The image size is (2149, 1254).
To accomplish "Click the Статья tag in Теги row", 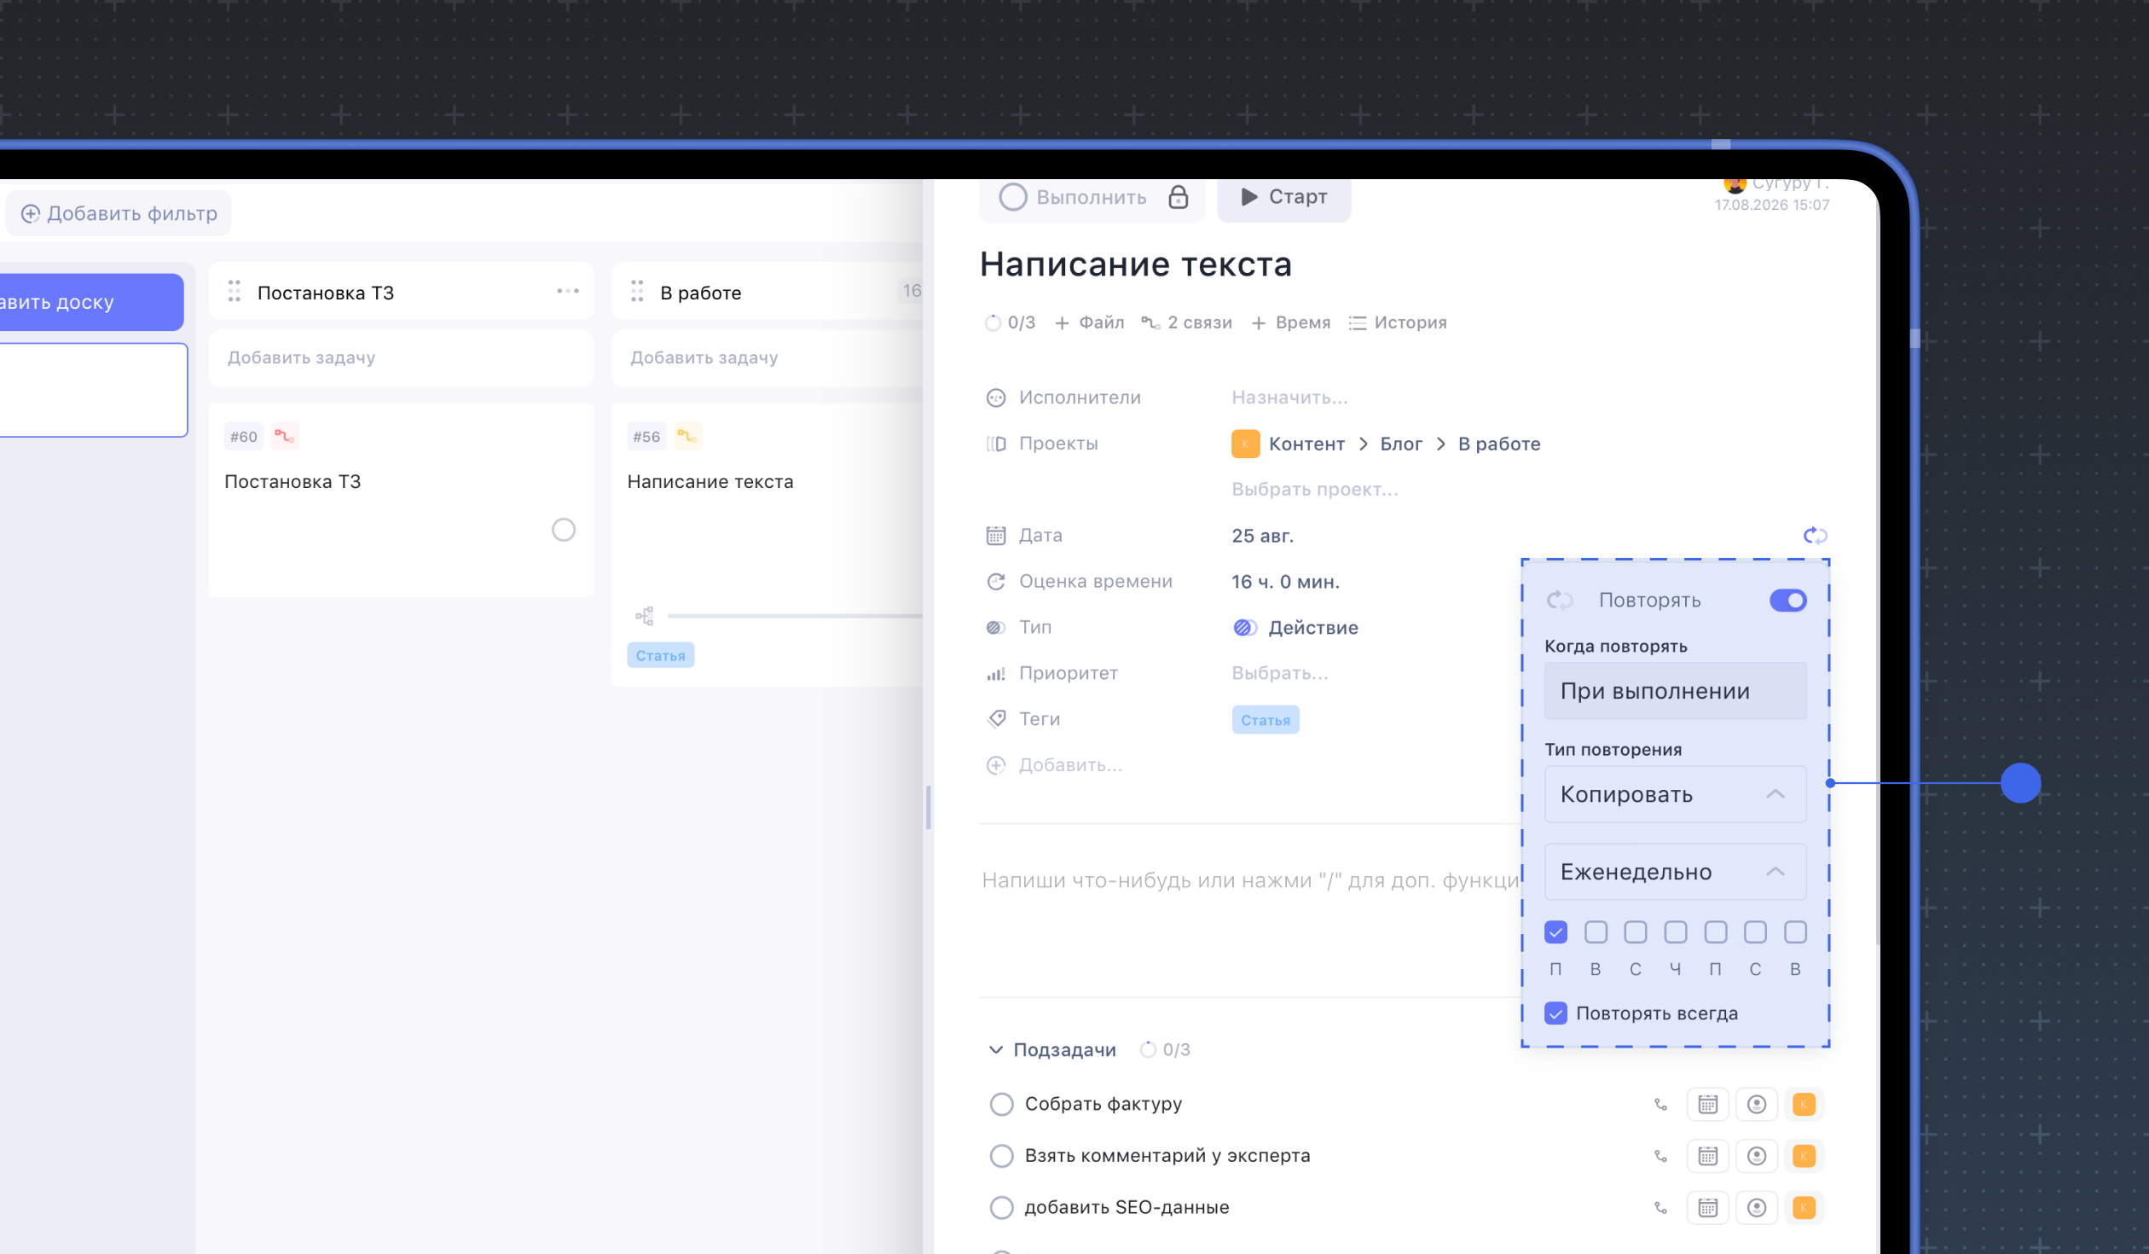I will point(1266,720).
